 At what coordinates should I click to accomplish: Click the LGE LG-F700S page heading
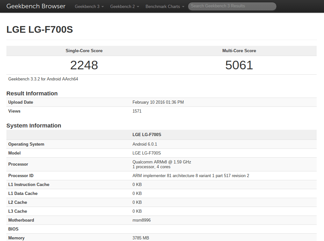[x=40, y=29]
